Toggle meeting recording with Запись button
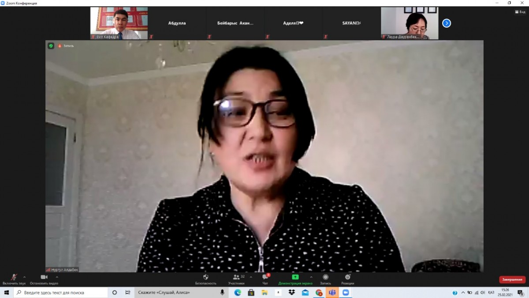Viewport: 529px width, 298px height. tap(325, 277)
